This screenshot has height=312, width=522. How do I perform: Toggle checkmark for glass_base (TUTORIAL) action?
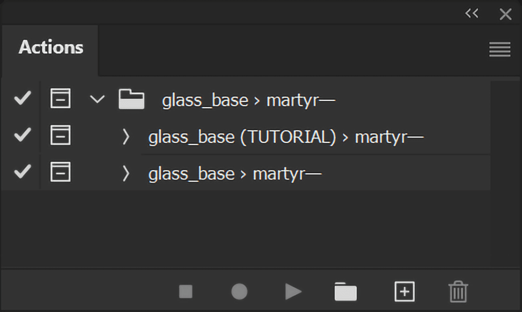tap(22, 136)
